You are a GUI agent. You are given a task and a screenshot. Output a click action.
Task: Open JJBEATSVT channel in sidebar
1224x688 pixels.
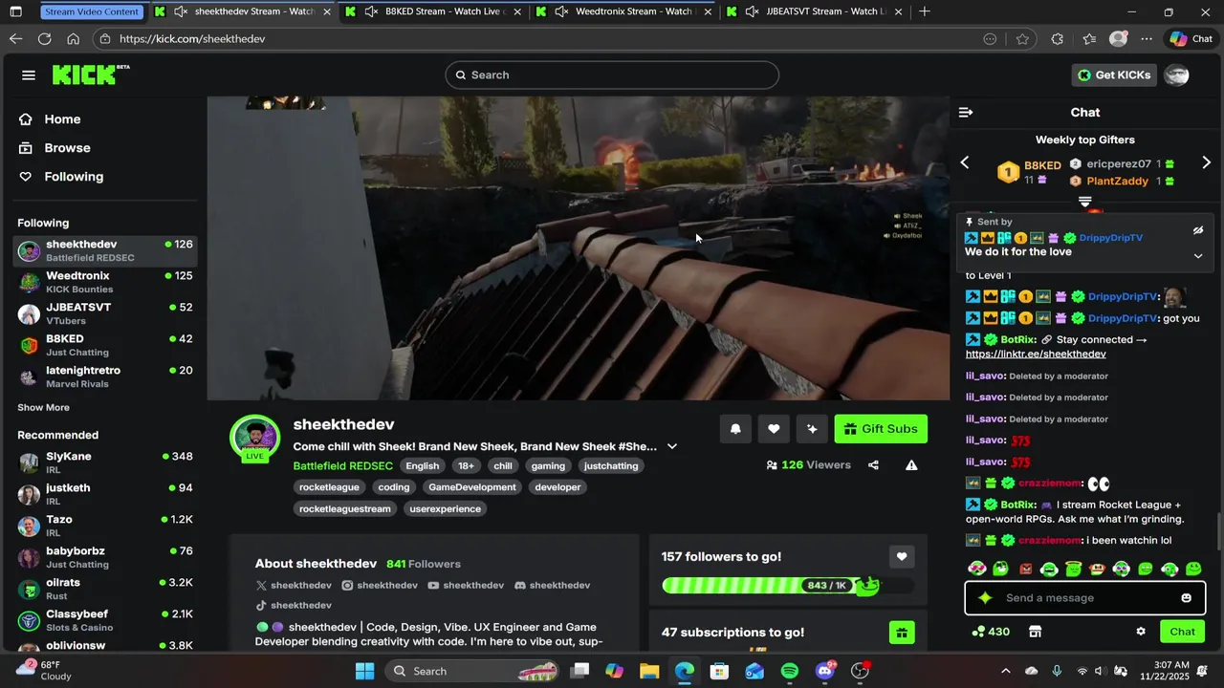(105, 313)
